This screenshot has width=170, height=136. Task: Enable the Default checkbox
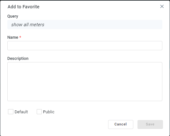click(x=11, y=112)
